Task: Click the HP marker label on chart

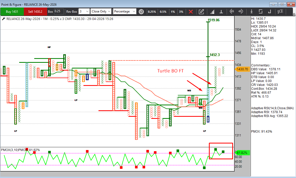Action: click(x=49, y=47)
